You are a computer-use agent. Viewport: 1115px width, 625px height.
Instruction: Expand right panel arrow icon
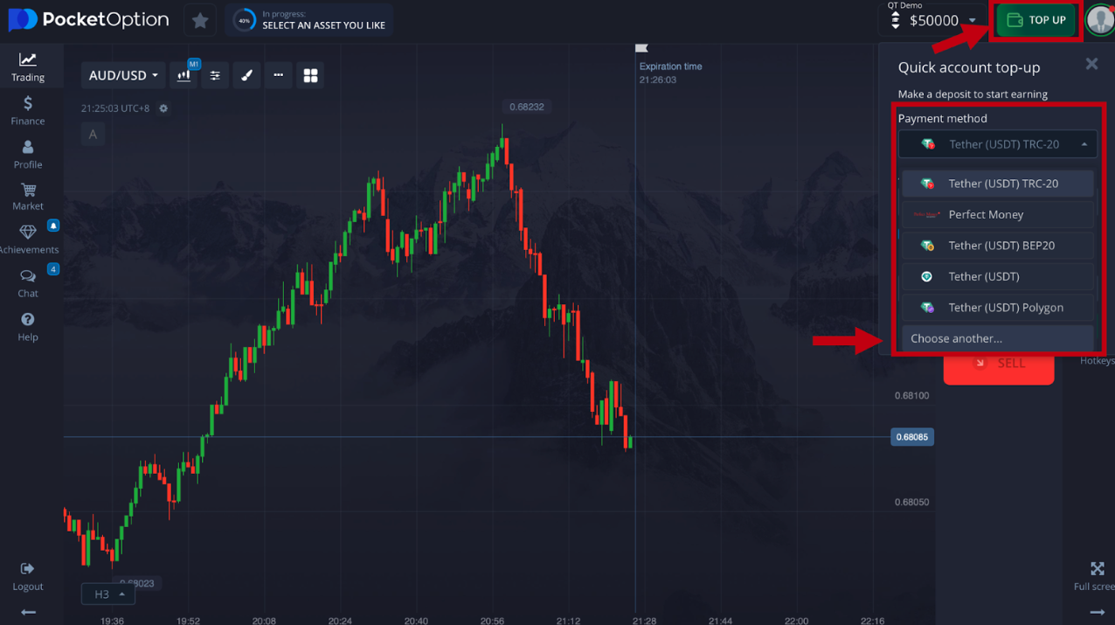[x=1098, y=612]
